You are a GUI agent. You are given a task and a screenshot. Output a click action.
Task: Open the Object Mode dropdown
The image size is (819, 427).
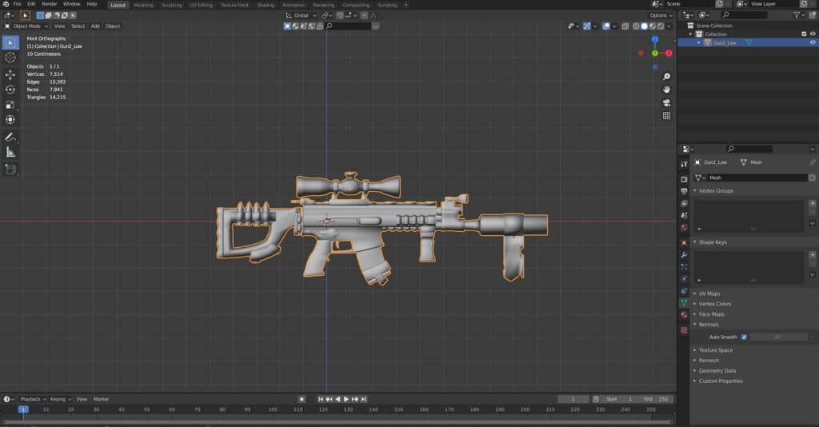click(29, 26)
